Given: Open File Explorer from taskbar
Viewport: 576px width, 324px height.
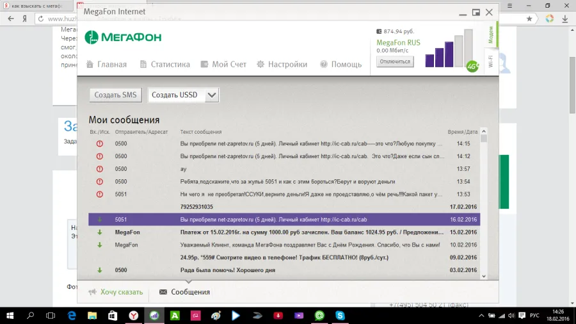Looking at the screenshot, I should coord(92,316).
